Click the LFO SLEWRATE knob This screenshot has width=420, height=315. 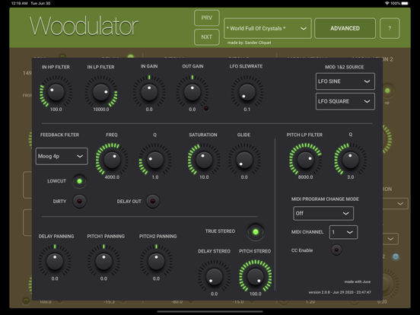247,92
